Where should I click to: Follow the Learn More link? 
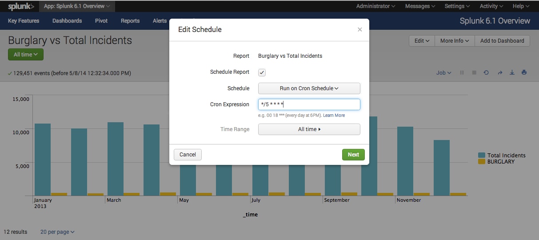334,116
